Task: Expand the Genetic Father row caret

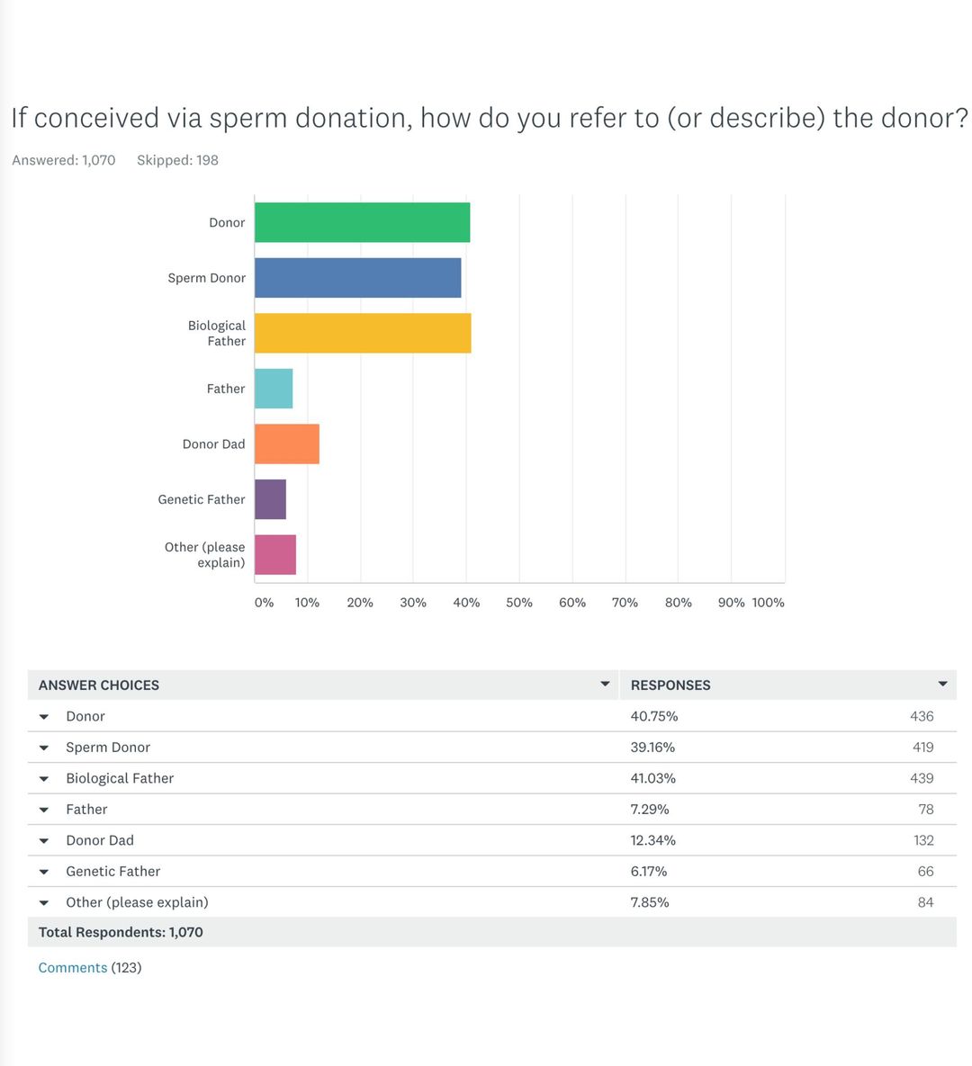Action: click(x=43, y=872)
